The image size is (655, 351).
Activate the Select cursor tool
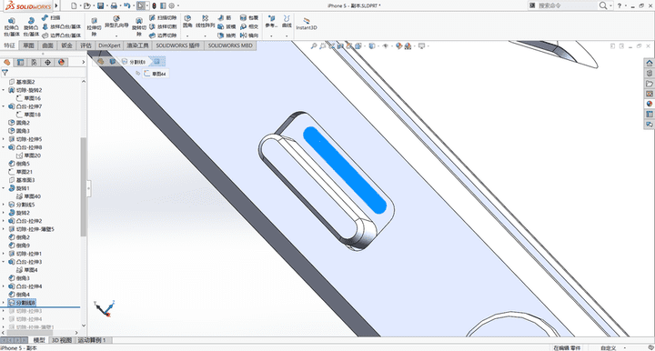tap(141, 5)
